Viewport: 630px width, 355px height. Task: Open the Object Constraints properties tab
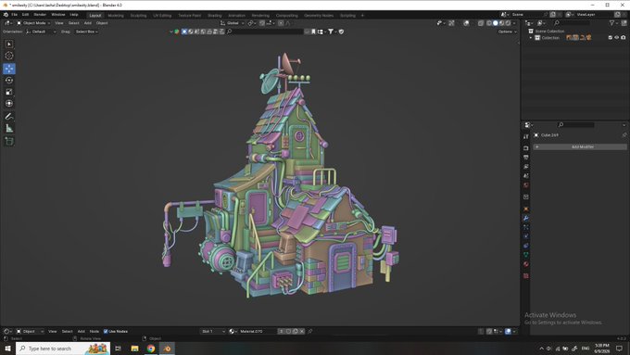coord(526,246)
